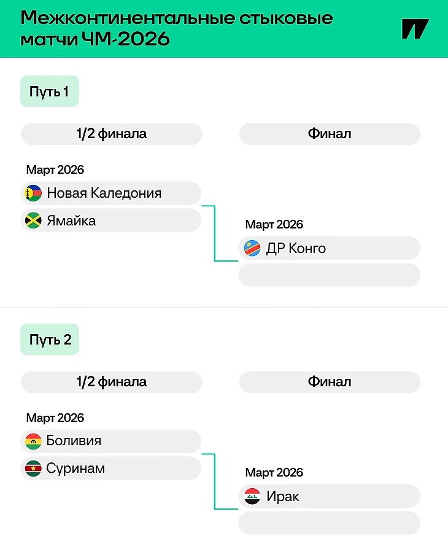Click the 1/2 финала header in Путь 1
Image resolution: width=448 pixels, height=557 pixels.
tap(112, 134)
